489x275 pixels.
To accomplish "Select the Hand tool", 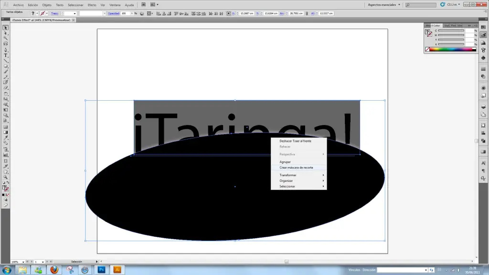I will coord(6,172).
